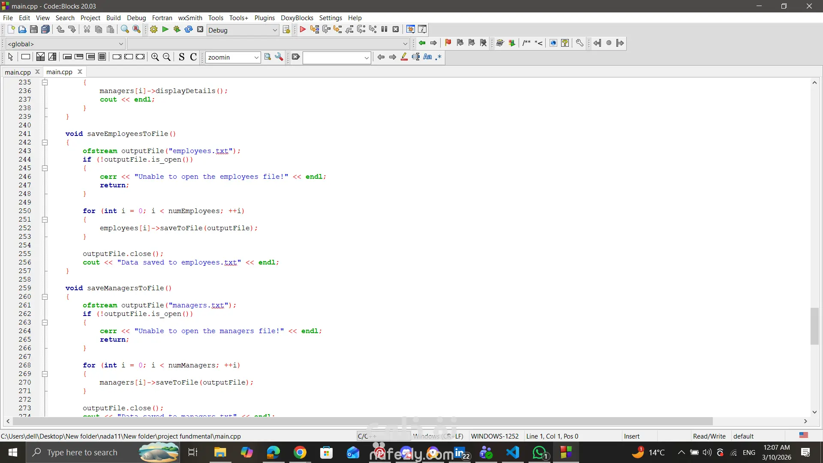The width and height of the screenshot is (823, 463).
Task: Click the WINDOWS-1252 encoding status field
Action: click(495, 436)
